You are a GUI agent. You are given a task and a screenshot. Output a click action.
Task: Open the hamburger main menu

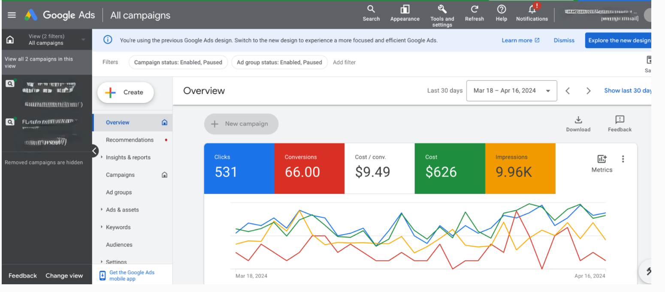coord(12,15)
